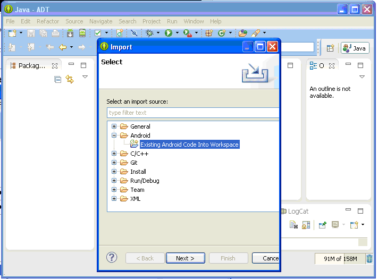Screen dimensions: 378x279
Task: Open dropdown next to New Java Class
Action: (x=230, y=33)
